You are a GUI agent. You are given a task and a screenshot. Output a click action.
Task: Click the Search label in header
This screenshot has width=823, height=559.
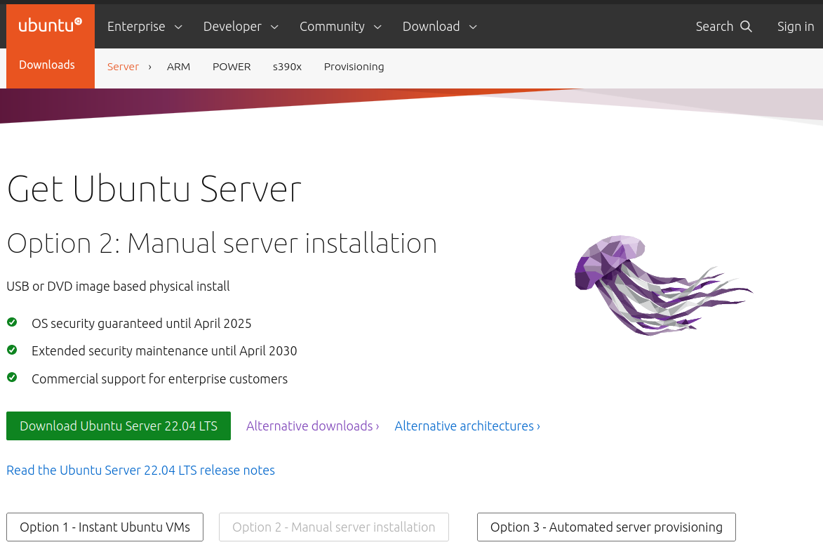coord(714,26)
